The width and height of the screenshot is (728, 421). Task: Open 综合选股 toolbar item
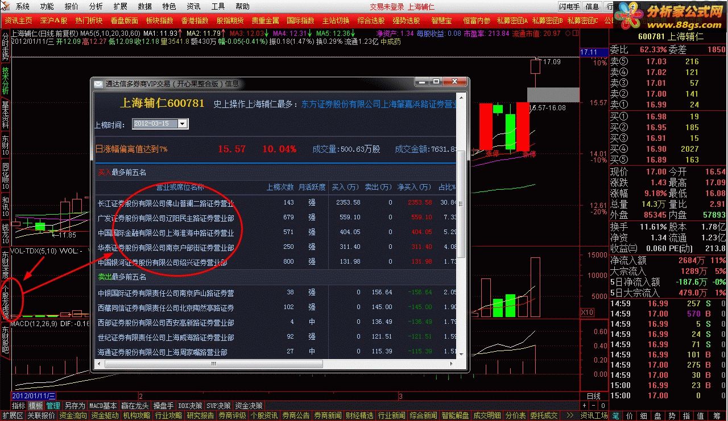click(371, 20)
